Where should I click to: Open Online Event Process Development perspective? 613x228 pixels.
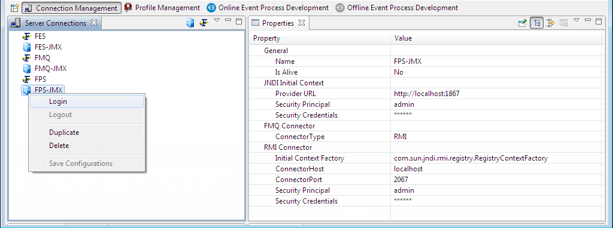268,7
